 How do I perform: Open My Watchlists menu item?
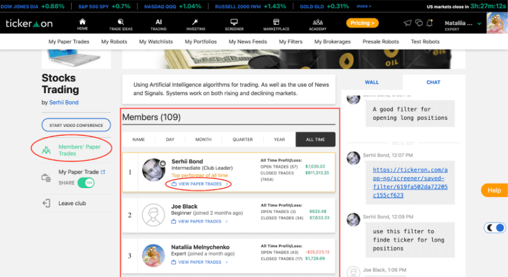(156, 42)
